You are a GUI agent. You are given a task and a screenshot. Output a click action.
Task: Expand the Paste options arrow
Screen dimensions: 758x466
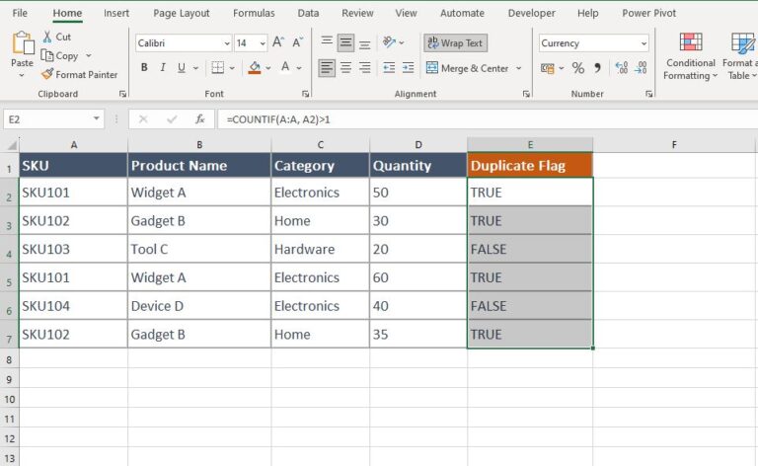point(22,76)
